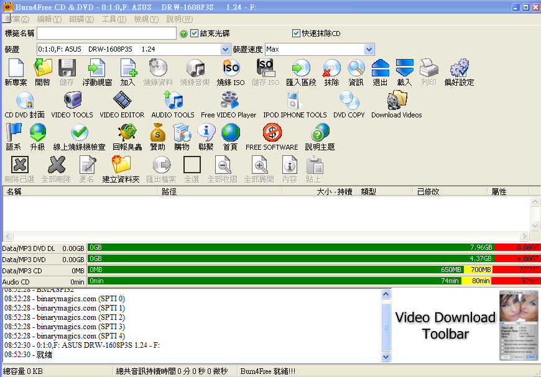Open the 編輯(Y) menu
This screenshot has height=377, width=541.
click(49, 19)
